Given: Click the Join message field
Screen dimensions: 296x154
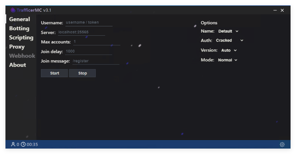Looking at the screenshot, I should 96,61.
